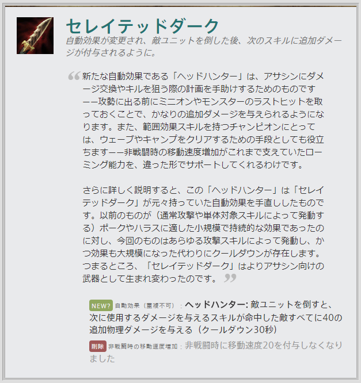Click the bold ヘッドハンター: passive name
361x383 pixels.
(216, 305)
